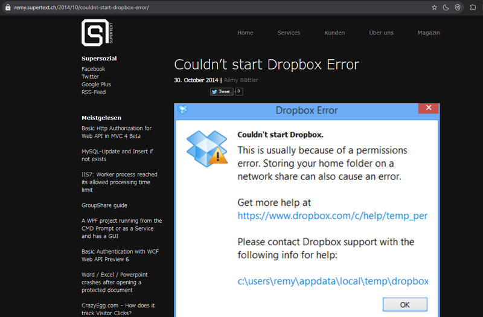Open the shield extension icon
483x317 pixels.
[458, 7]
